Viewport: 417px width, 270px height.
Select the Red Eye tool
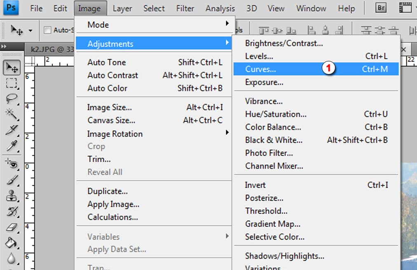tap(12, 164)
